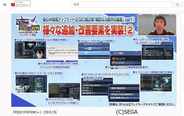This screenshot has height=116, width=184.
Task: Open the hamburger guide menu
Action: click(x=5, y=5)
